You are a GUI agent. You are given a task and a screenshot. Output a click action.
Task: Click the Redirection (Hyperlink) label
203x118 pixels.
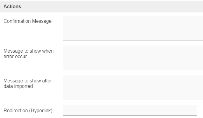[28, 110]
